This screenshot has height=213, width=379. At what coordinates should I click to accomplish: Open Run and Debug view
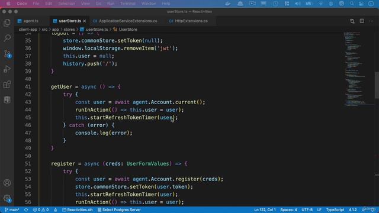[x=7, y=69]
